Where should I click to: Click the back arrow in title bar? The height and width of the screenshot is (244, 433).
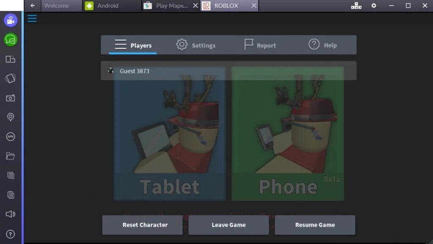click(33, 5)
